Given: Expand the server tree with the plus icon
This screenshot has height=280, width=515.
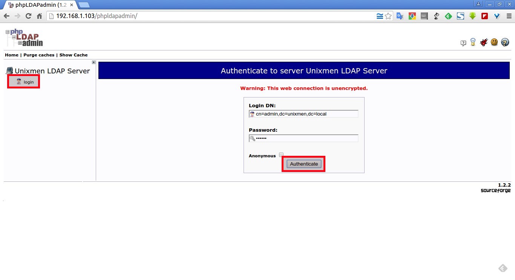Looking at the screenshot, I should pyautogui.click(x=94, y=62).
